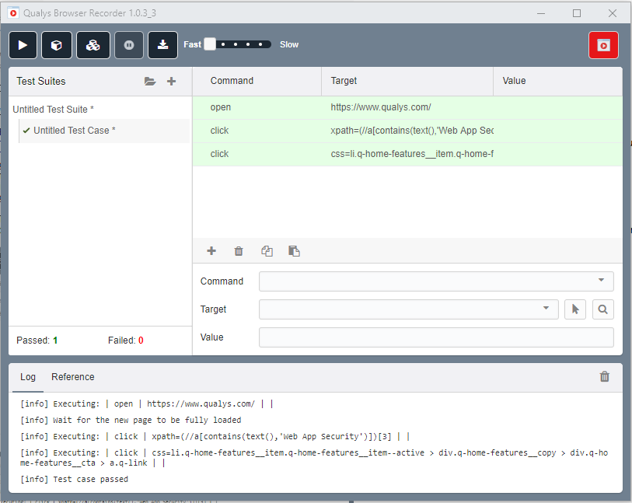This screenshot has width=632, height=503.
Task: Find target element using magnifier icon
Action: pyautogui.click(x=603, y=309)
